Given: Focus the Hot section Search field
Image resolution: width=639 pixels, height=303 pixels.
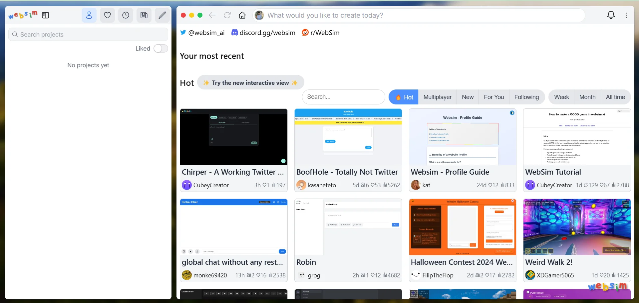Looking at the screenshot, I should coord(343,97).
